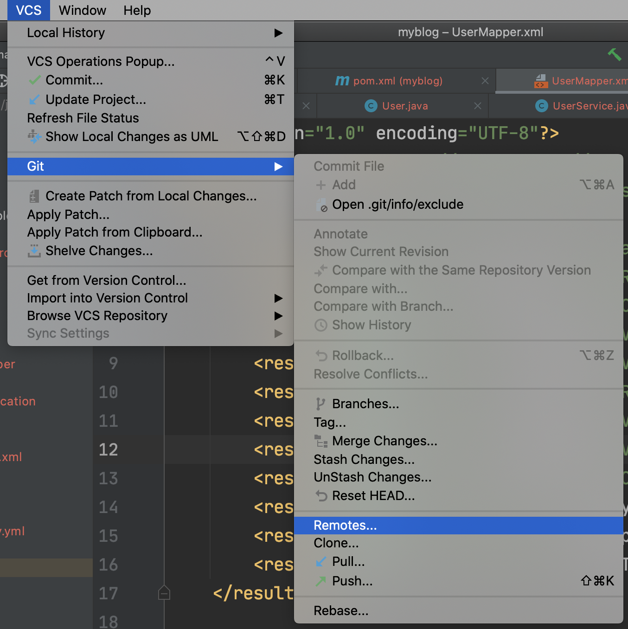The height and width of the screenshot is (629, 628).
Task: Select Branches... in Git submenu
Action: [459, 404]
